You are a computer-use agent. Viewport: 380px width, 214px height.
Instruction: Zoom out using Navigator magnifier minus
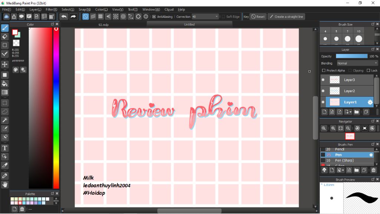coord(348,128)
